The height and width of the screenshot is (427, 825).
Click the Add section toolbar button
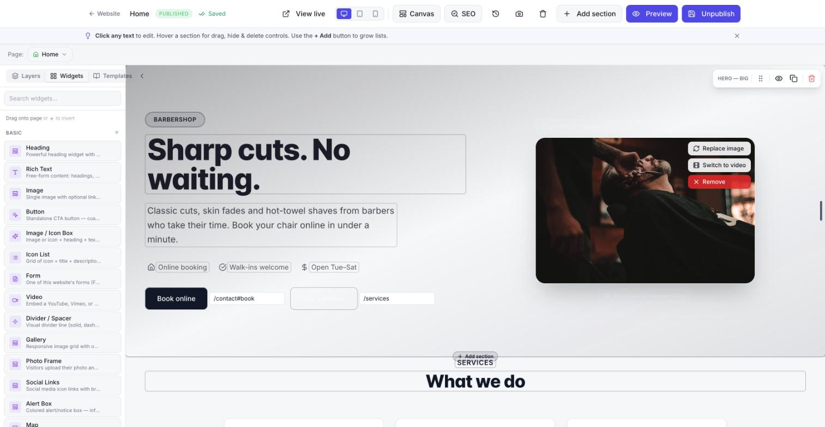(x=589, y=14)
